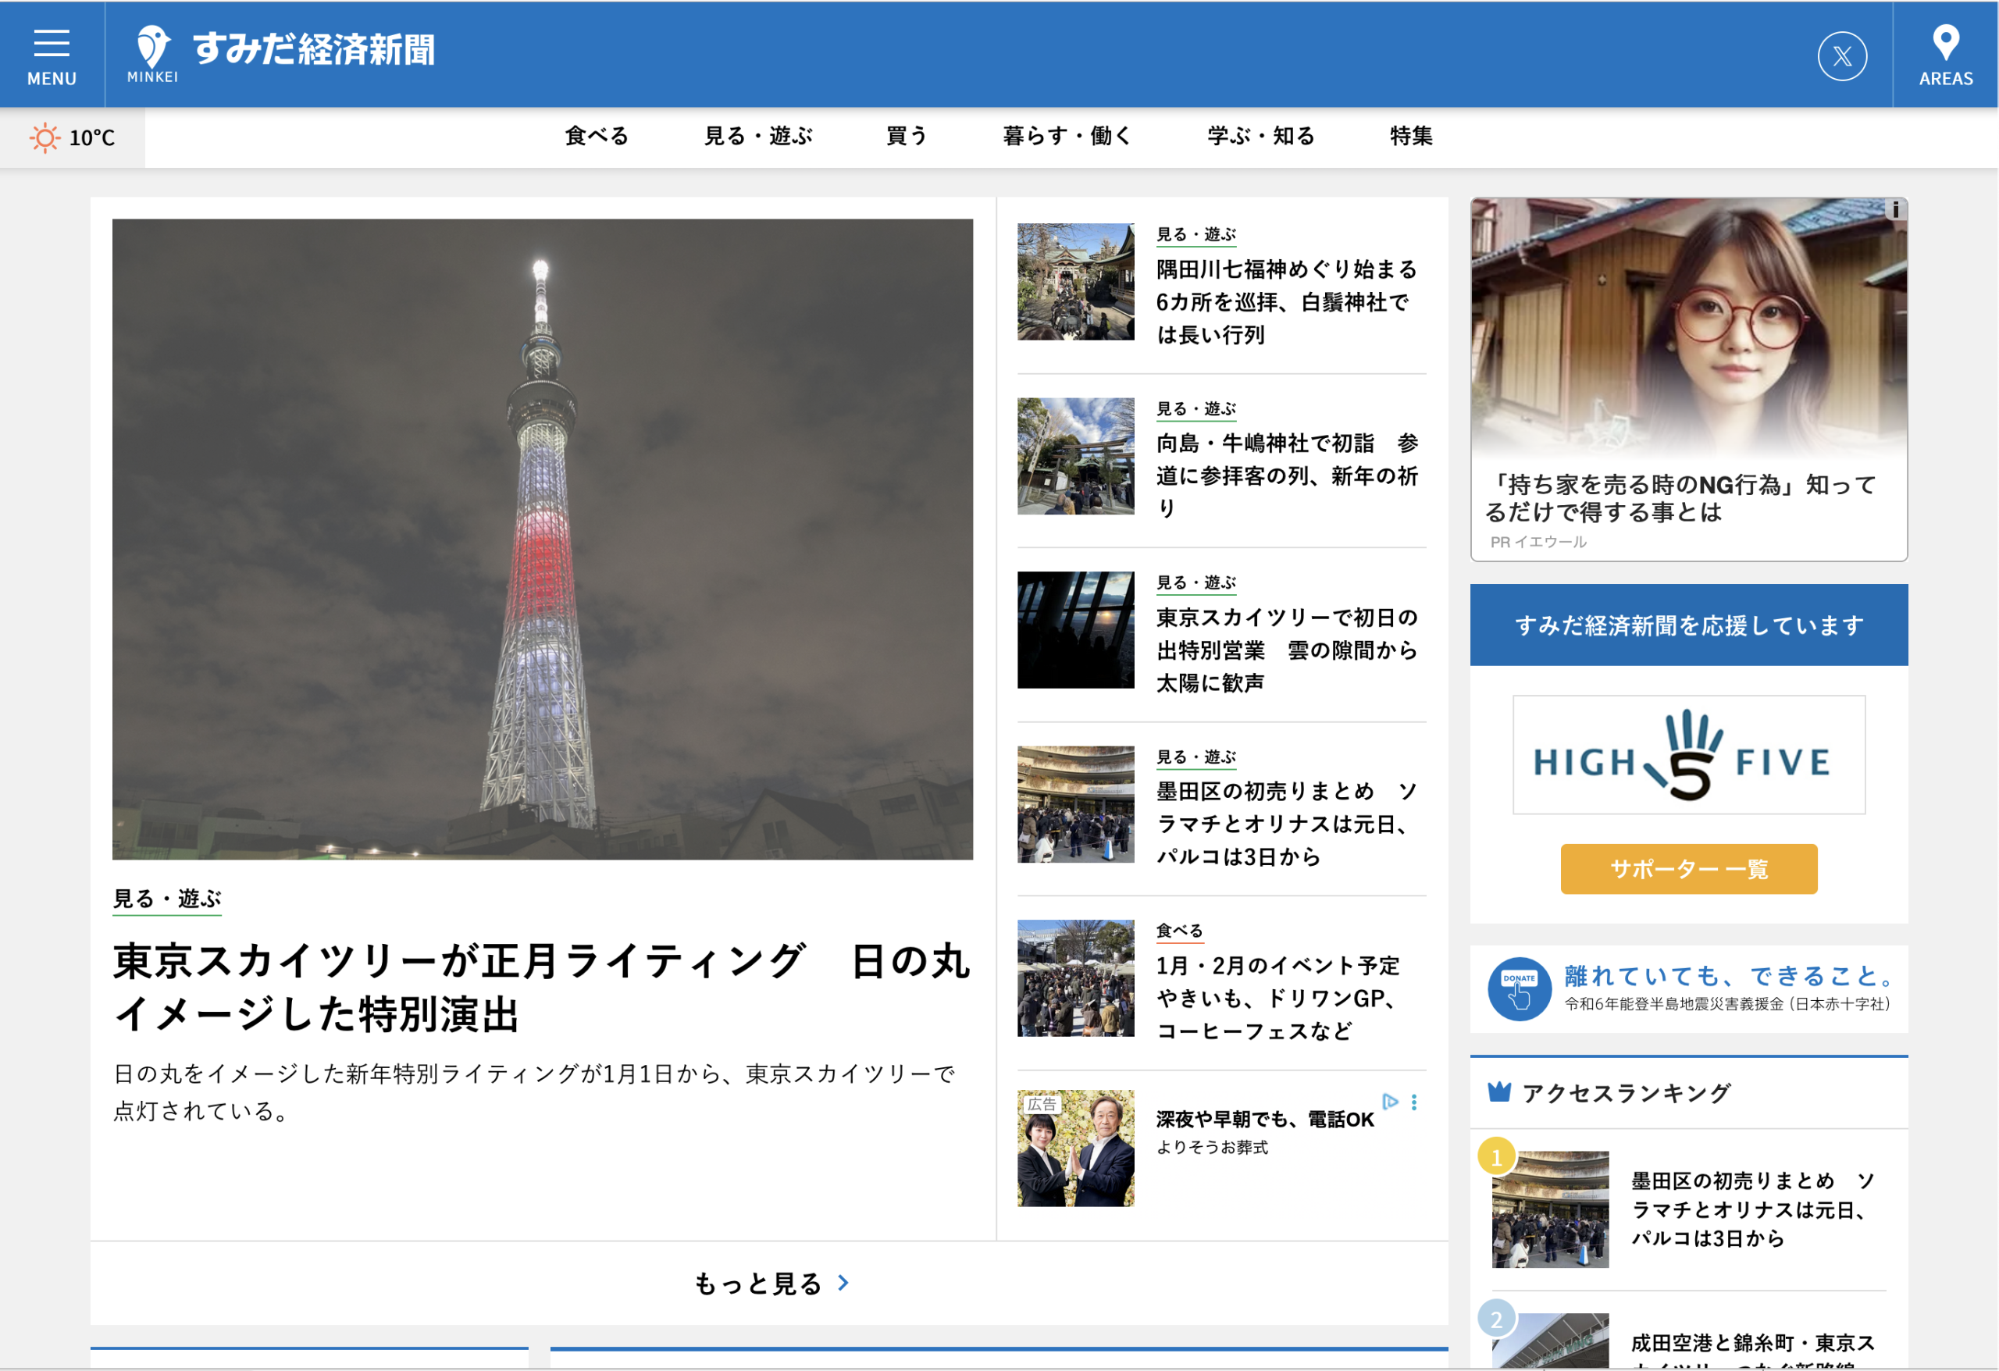The image size is (1999, 1371).
Task: Expand more articles with もっと見る chevron
Action: click(x=843, y=1284)
